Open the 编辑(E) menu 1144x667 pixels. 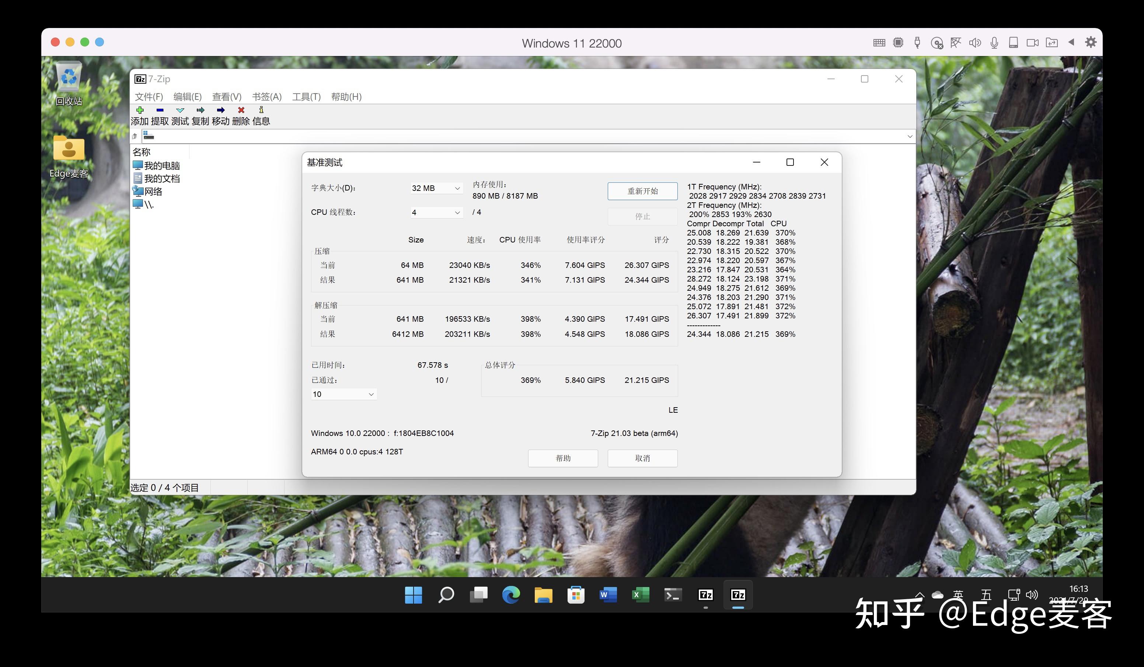(188, 97)
